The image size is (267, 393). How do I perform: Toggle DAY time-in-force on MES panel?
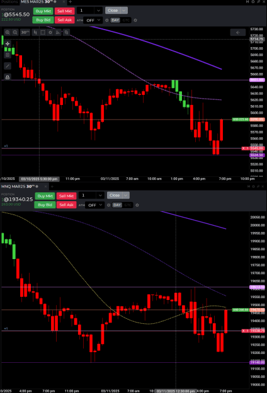click(x=115, y=20)
